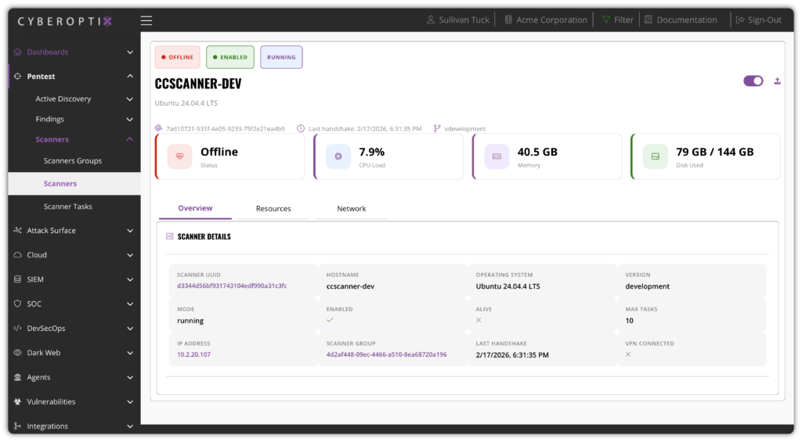Click the Enabled status badge
This screenshot has width=802, height=442.
tap(230, 57)
